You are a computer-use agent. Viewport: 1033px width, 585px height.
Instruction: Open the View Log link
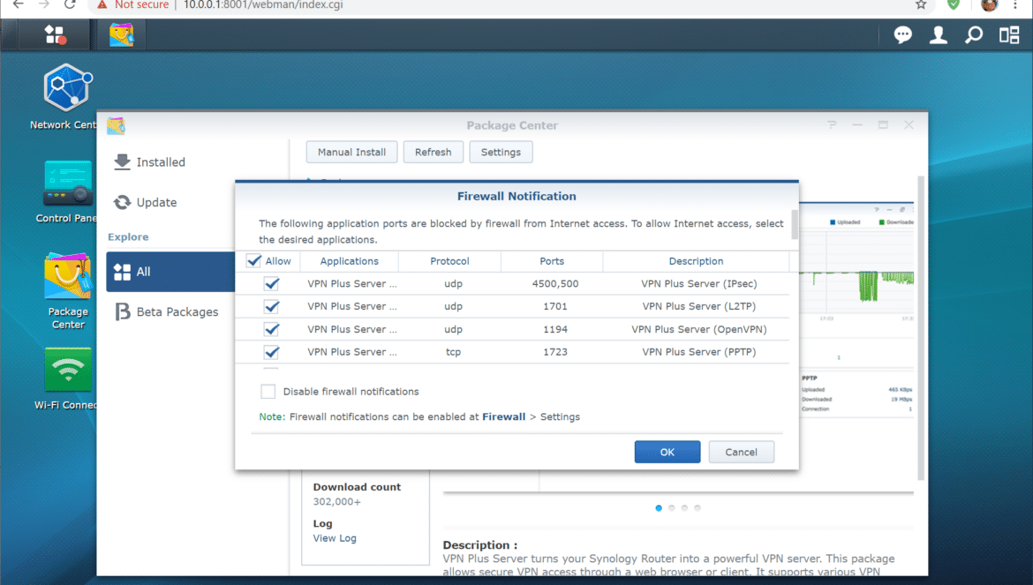click(x=335, y=538)
